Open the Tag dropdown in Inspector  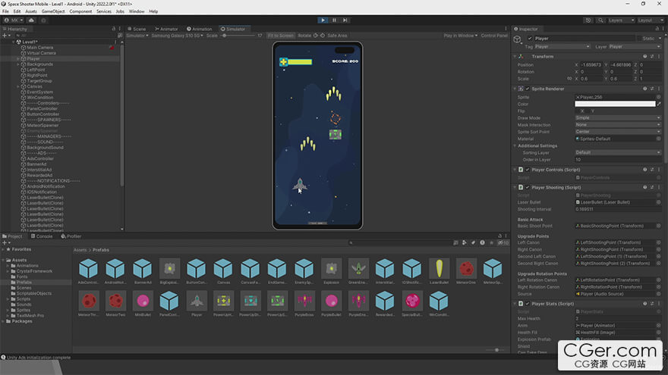point(562,46)
